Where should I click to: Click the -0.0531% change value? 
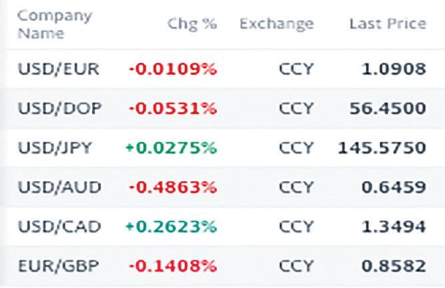tap(172, 108)
